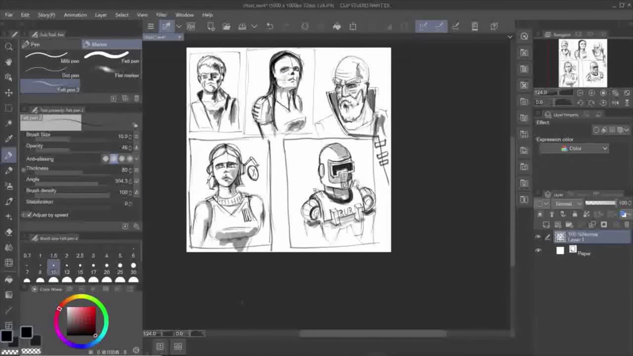The height and width of the screenshot is (356, 633).
Task: Select the second anti-aliasing level option
Action: [x=114, y=159]
